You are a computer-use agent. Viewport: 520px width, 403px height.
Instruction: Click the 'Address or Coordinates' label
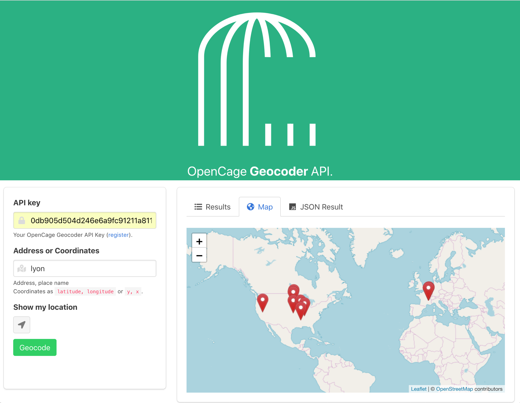[56, 251]
